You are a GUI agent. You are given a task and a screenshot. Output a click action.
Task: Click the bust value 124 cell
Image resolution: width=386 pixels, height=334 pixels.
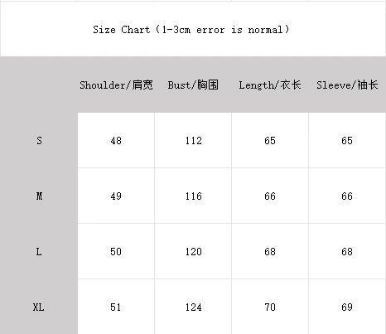point(193,307)
